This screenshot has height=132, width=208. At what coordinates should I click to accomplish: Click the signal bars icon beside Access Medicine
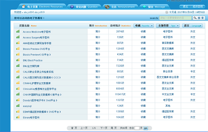pyautogui.click(x=18, y=31)
